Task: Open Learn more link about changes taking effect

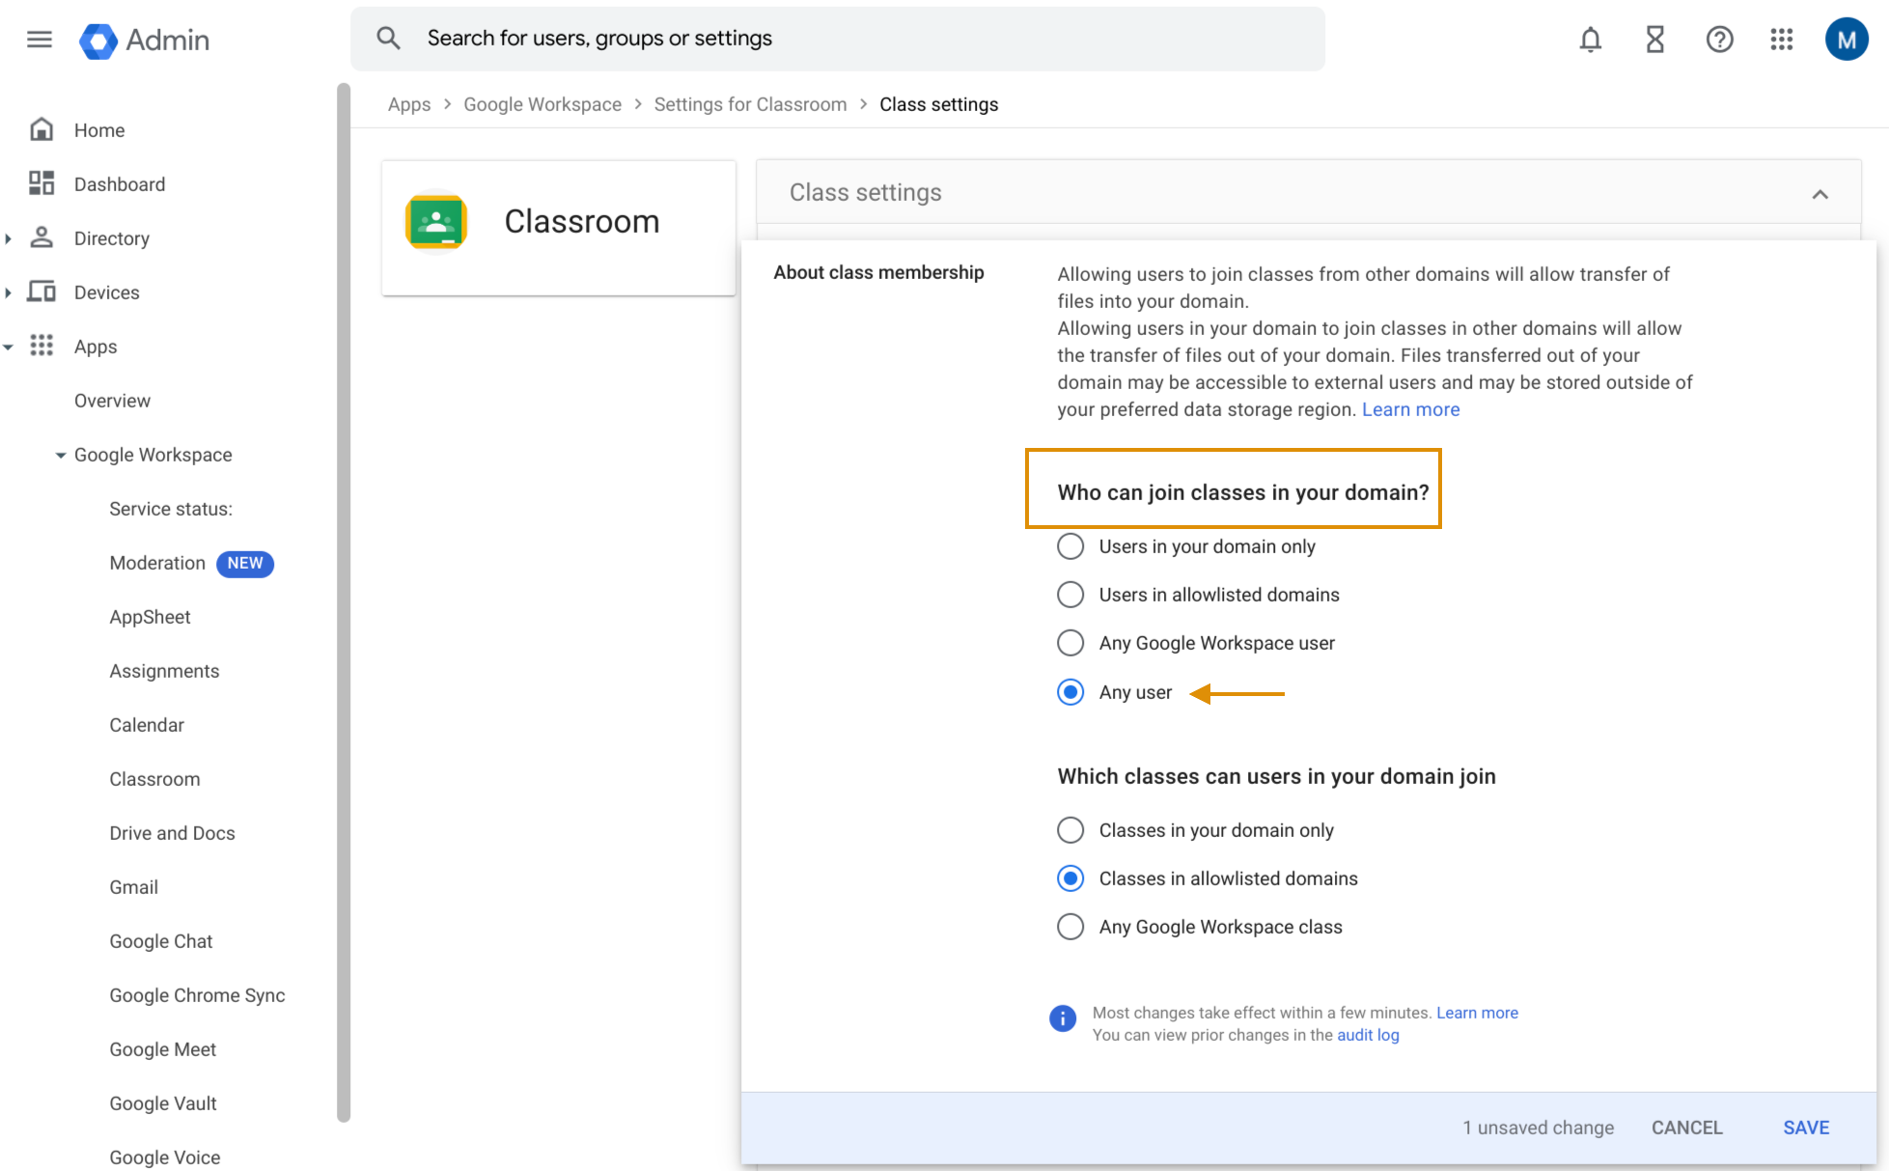Action: tap(1477, 1013)
